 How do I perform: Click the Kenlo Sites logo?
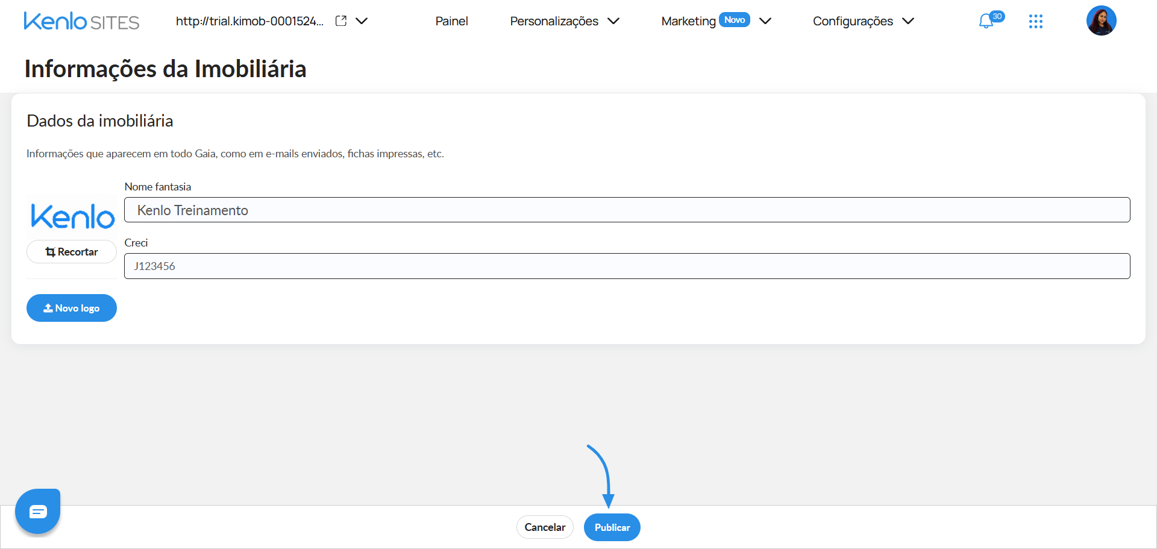pyautogui.click(x=81, y=21)
